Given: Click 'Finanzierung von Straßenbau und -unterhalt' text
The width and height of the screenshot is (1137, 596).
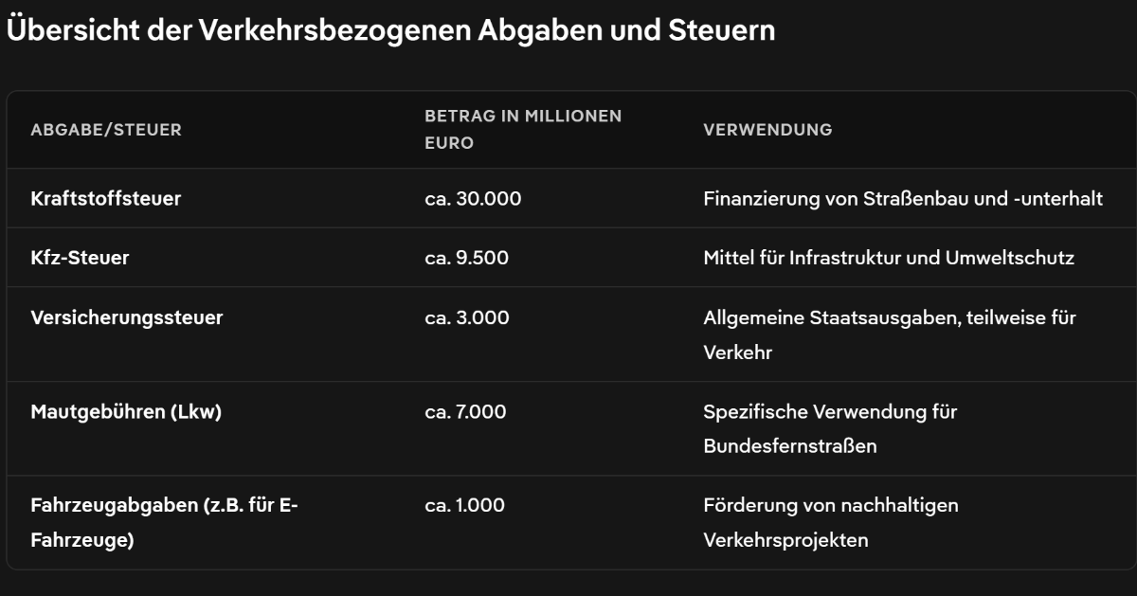Looking at the screenshot, I should [903, 199].
